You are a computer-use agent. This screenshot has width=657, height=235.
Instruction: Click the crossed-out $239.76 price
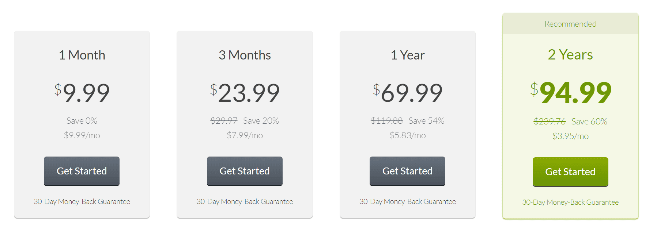pyautogui.click(x=549, y=122)
